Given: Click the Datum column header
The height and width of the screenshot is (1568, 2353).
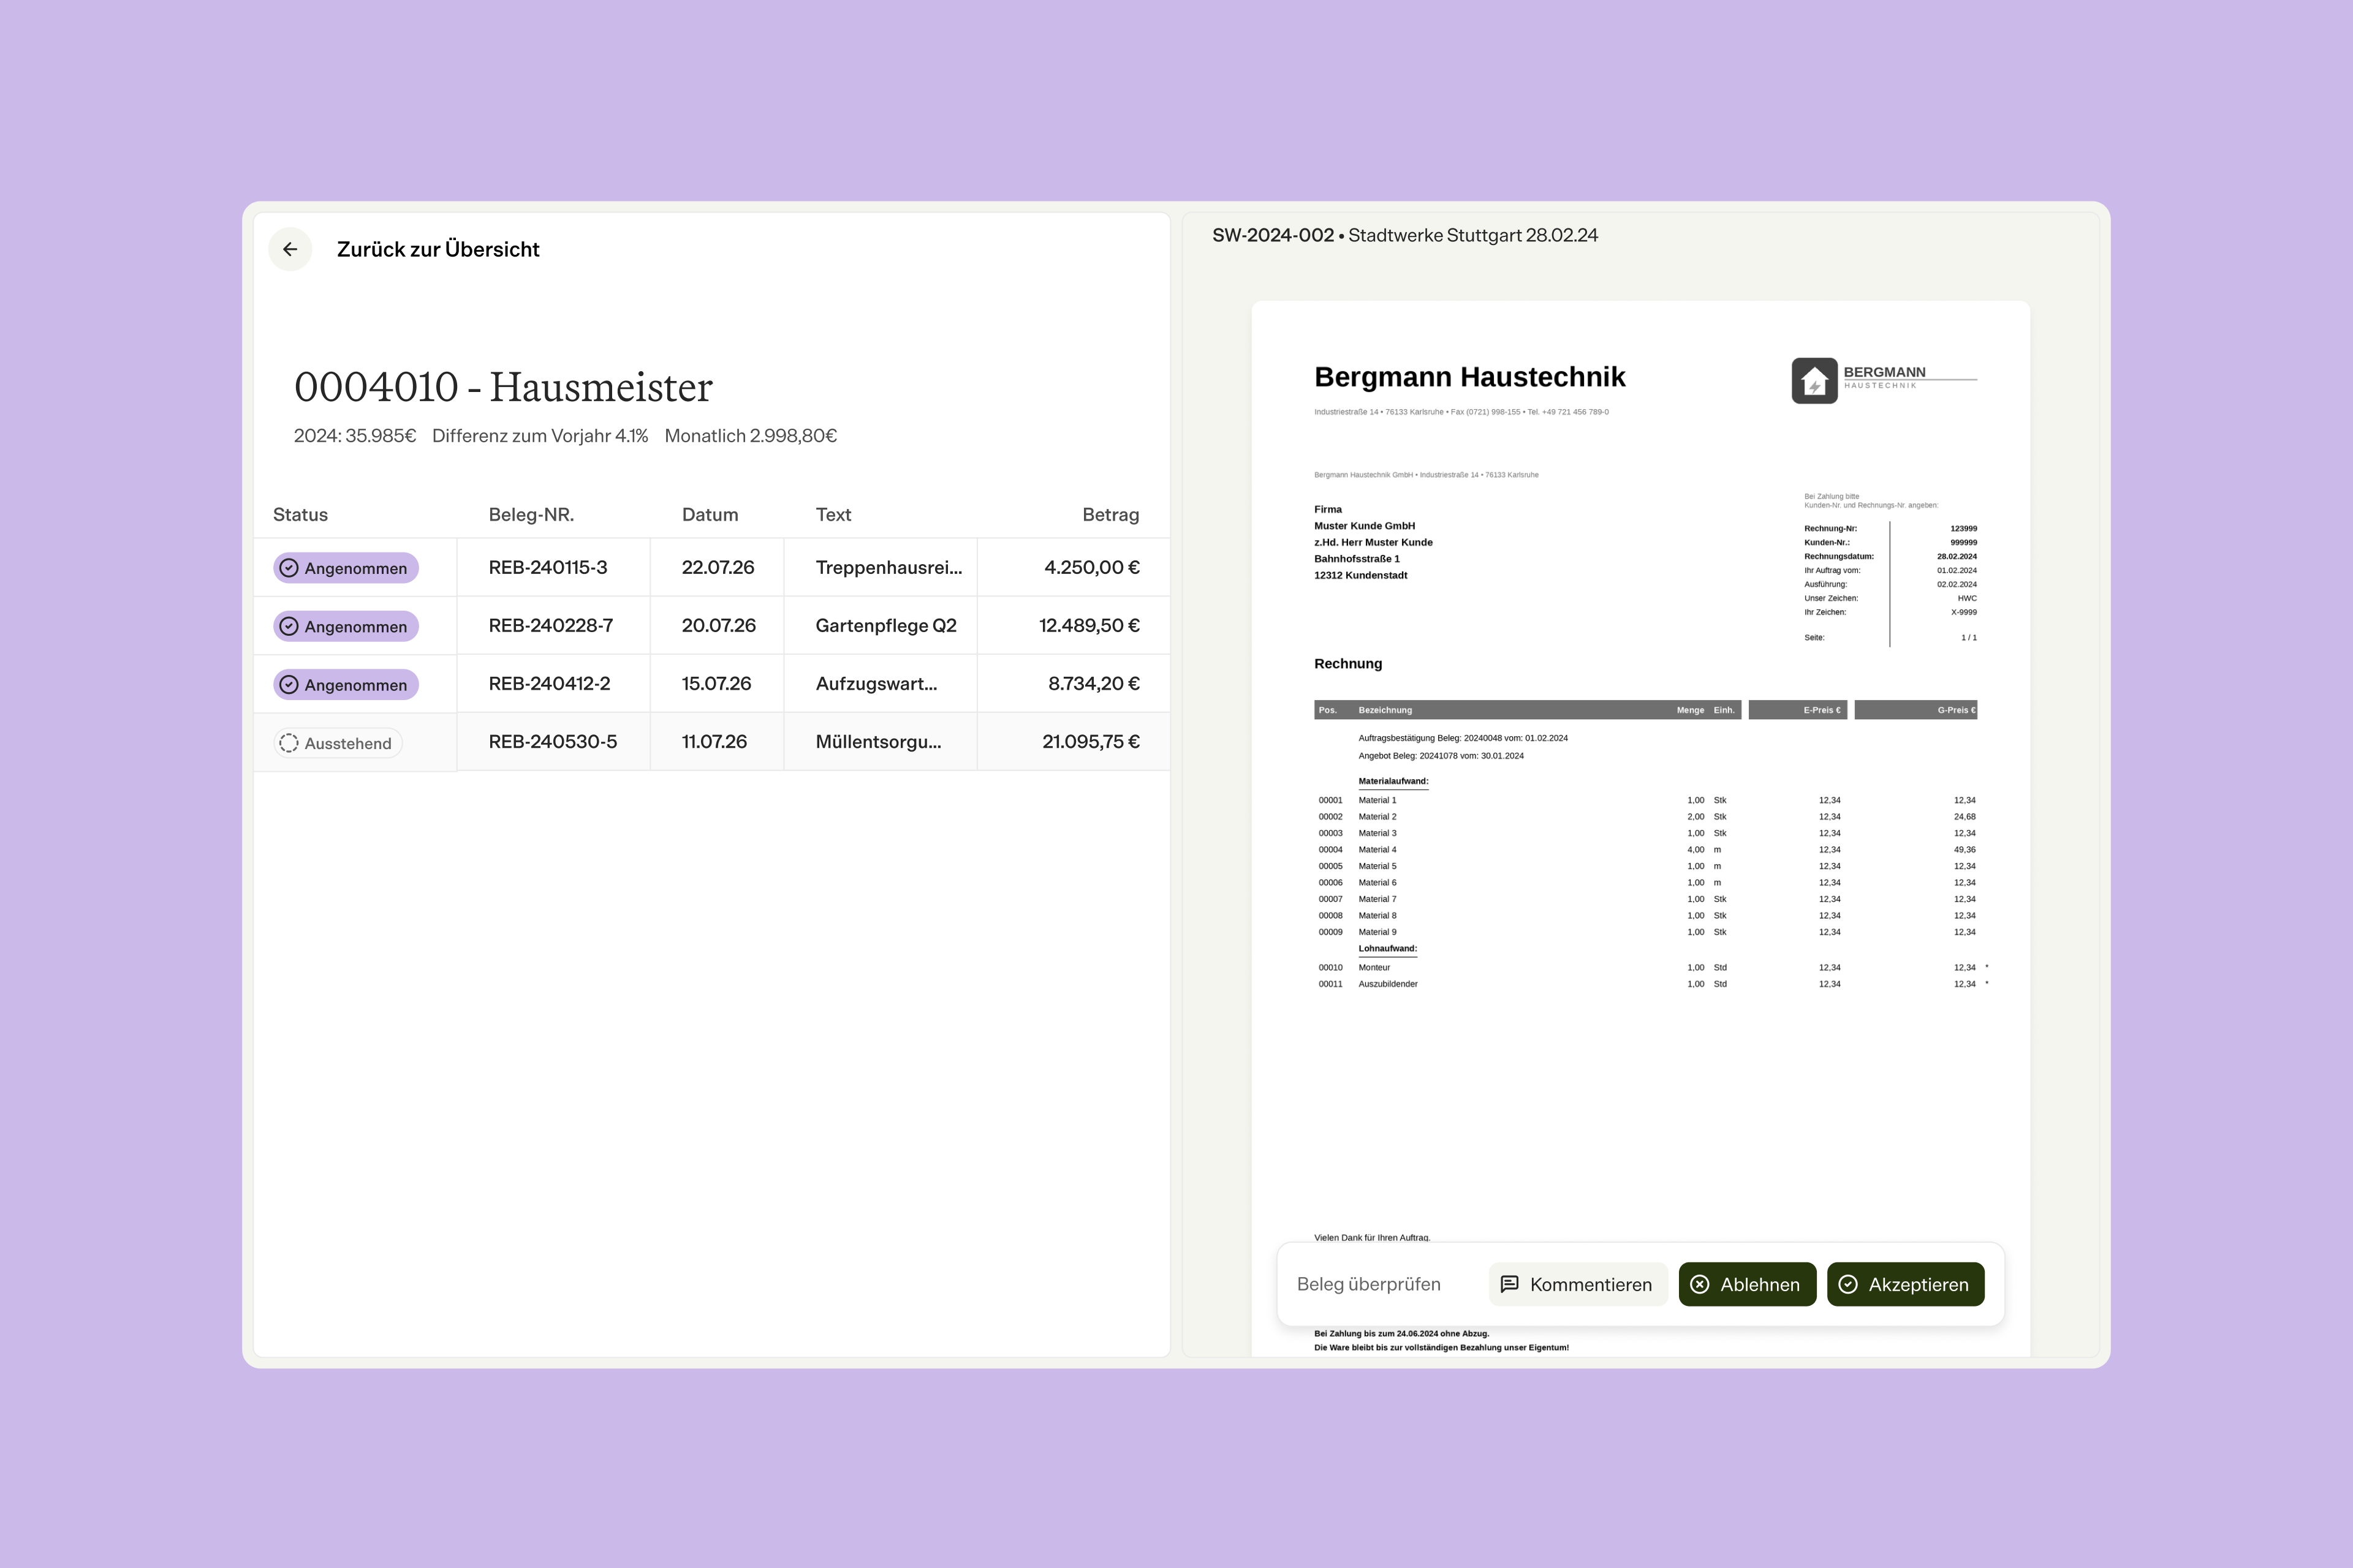Looking at the screenshot, I should pos(710,514).
